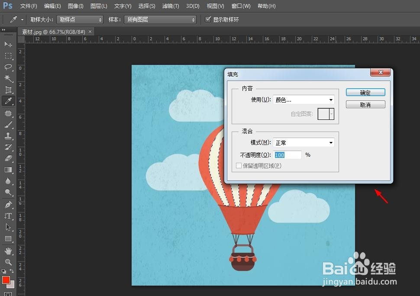Image resolution: width=420 pixels, height=296 pixels.
Task: Open the 图层(L) menu
Action: click(99, 6)
